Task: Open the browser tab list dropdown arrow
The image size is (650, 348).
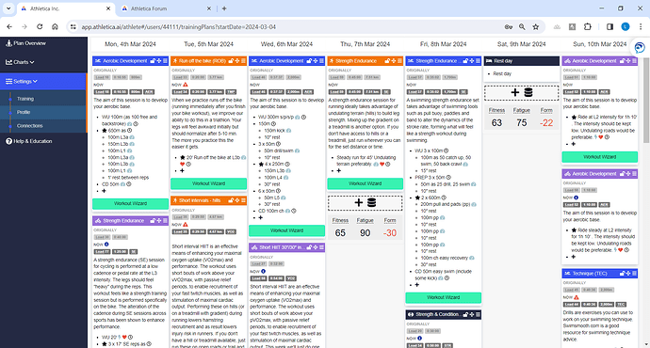Action: [x=8, y=8]
